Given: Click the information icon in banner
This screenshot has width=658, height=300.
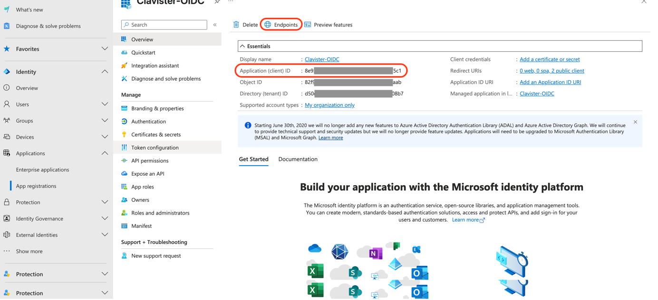Looking at the screenshot, I should (x=248, y=125).
